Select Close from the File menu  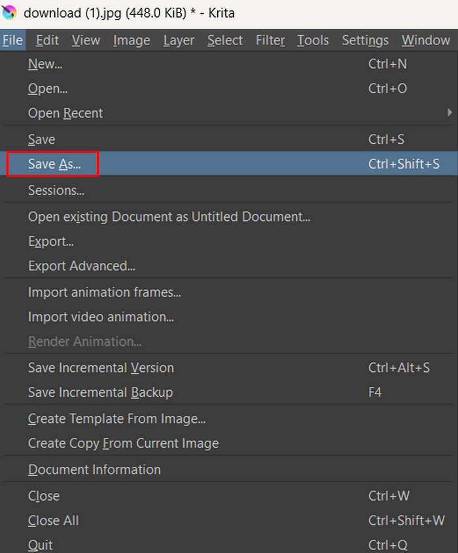click(x=229, y=496)
